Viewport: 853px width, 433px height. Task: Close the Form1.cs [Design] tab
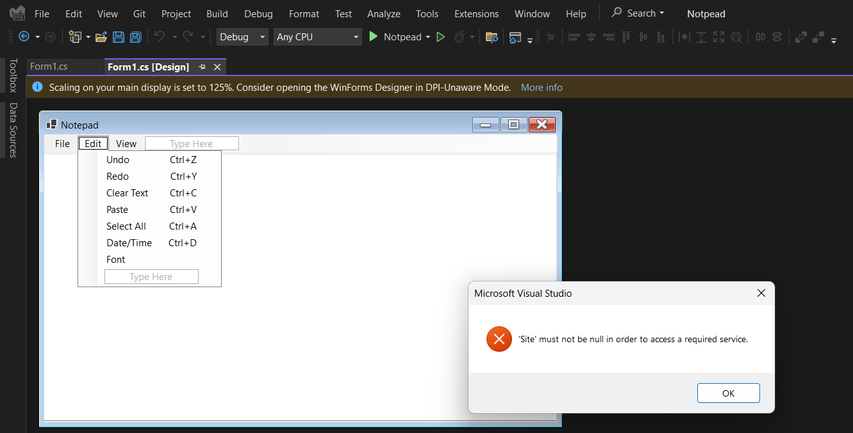[x=217, y=67]
